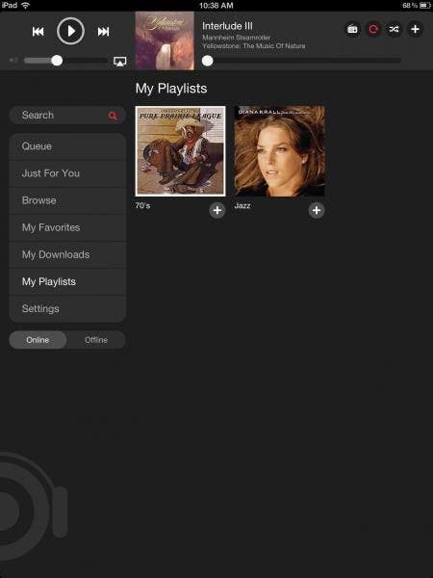This screenshot has width=433, height=578.
Task: Click the Search input field
Action: tap(67, 116)
